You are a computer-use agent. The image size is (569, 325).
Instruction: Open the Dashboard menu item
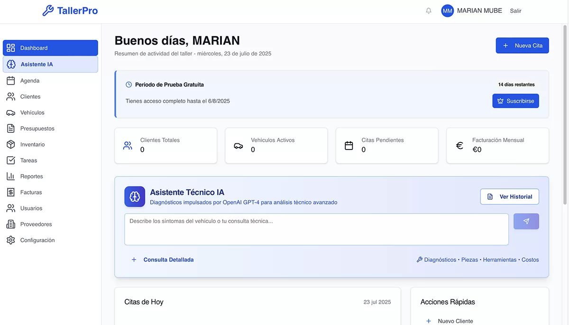[50, 48]
